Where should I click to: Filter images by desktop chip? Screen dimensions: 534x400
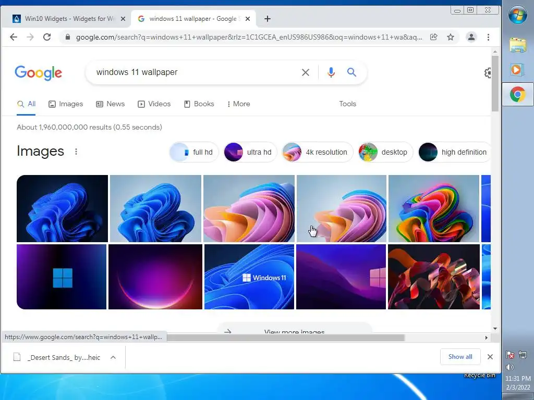point(385,152)
